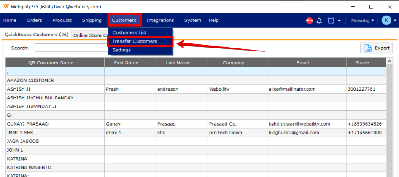Click the Webgility company cell
The height and width of the screenshot is (177, 399).
[x=237, y=89]
